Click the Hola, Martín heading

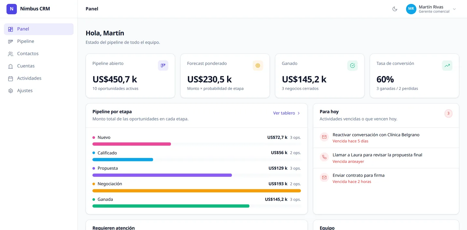click(x=105, y=33)
